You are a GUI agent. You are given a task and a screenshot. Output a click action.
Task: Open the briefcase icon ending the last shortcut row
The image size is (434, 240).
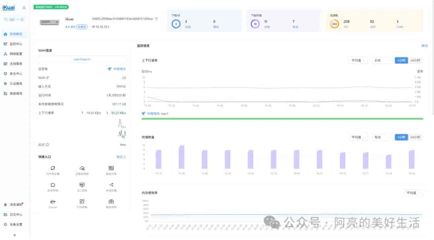pyautogui.click(x=111, y=202)
